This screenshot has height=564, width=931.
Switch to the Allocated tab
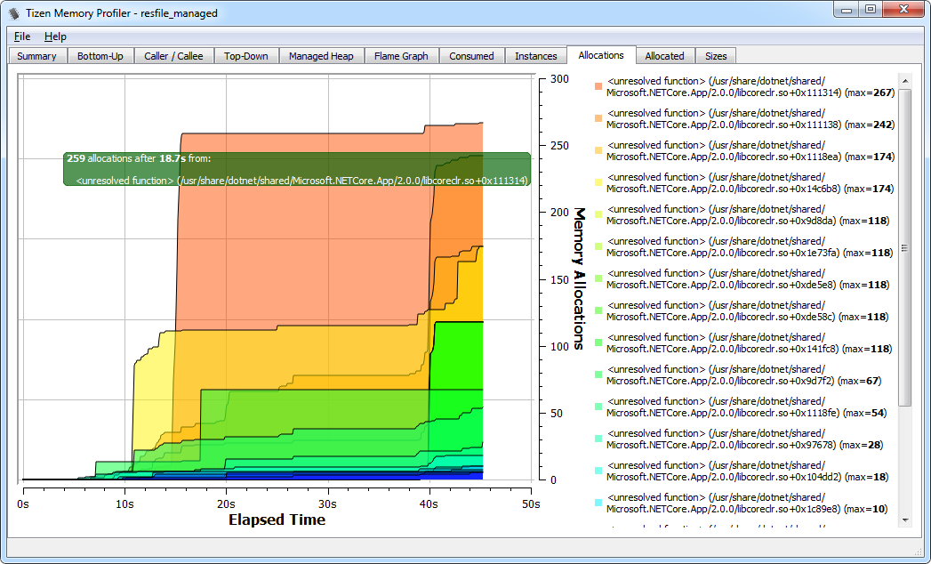[665, 55]
